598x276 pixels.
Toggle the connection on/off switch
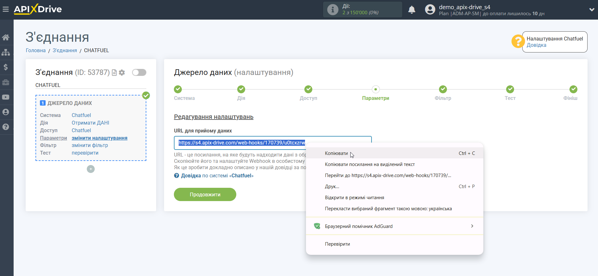point(139,72)
